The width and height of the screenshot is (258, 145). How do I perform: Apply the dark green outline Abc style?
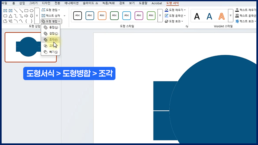click(x=114, y=16)
